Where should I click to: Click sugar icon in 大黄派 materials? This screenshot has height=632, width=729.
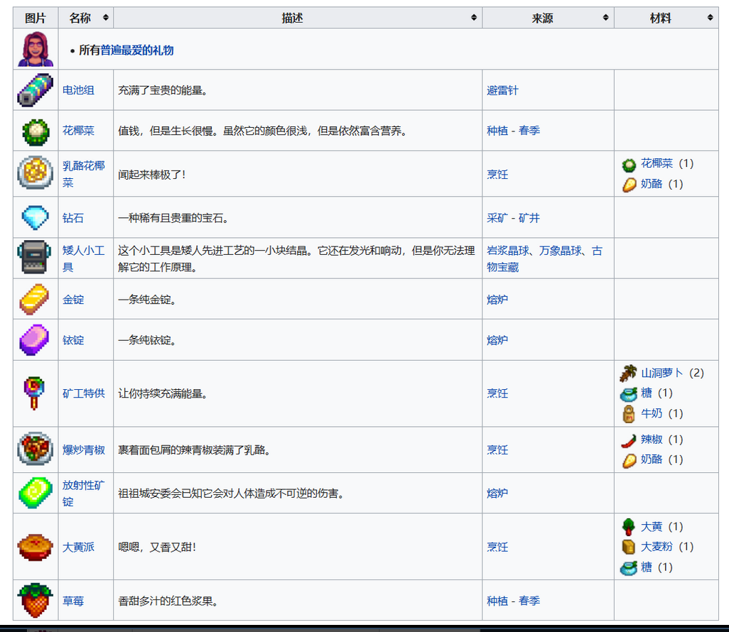(x=629, y=568)
